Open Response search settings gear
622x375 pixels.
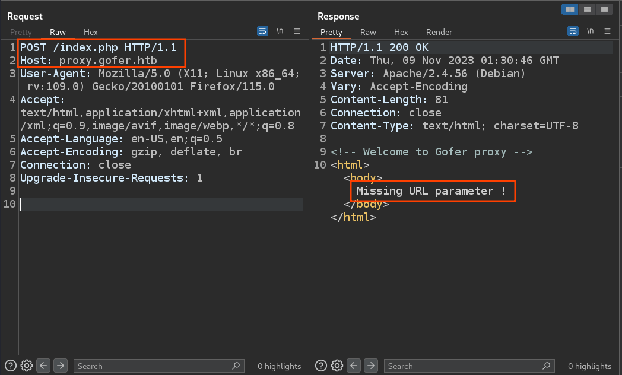click(337, 366)
